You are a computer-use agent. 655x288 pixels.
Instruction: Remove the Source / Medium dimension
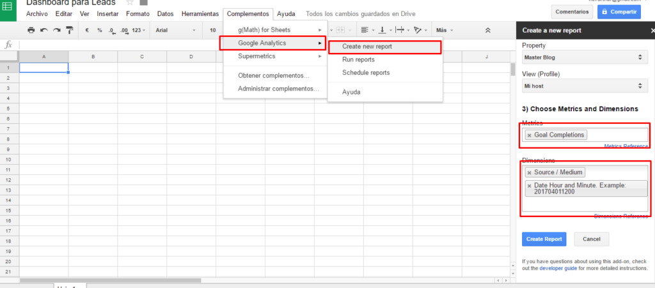(x=529, y=172)
